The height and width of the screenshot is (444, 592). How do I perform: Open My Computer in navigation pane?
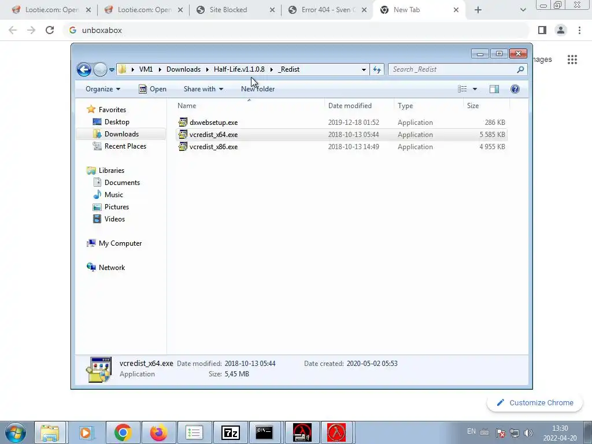click(x=120, y=243)
